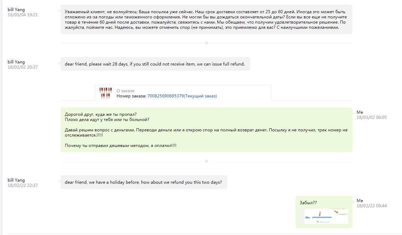The height and width of the screenshot is (235, 402).
Task: Select the green "Дорогой друг" message bubble
Action: 206,130
